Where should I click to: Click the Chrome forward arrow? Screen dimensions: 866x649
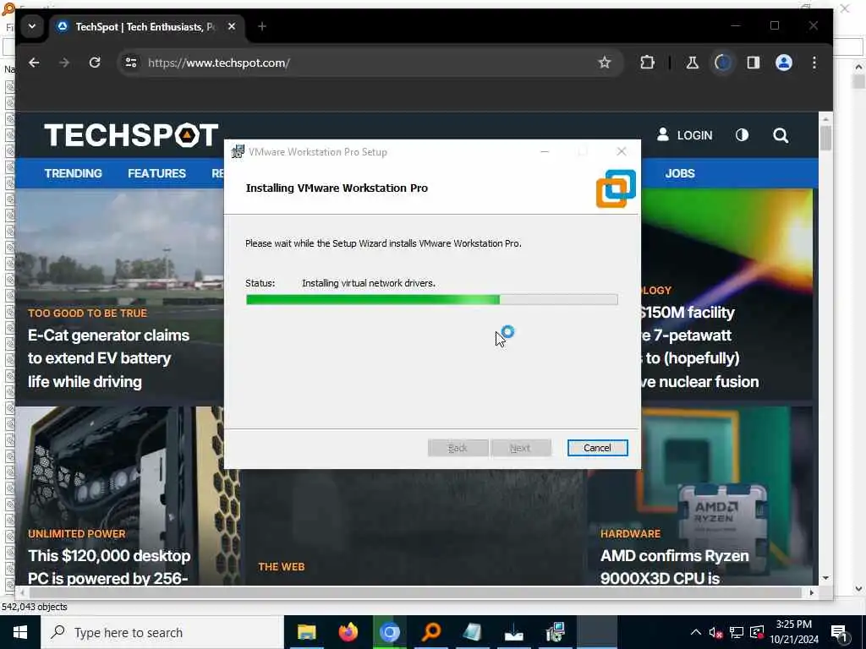64,63
